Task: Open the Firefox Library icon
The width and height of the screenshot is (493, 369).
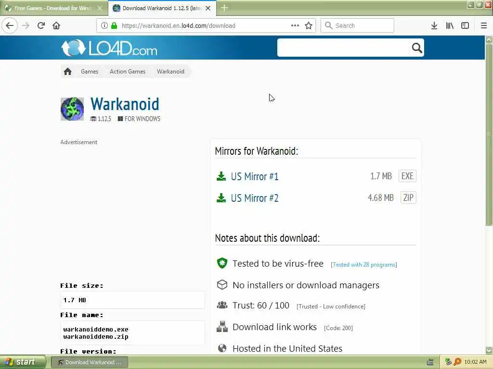Action: point(450,25)
